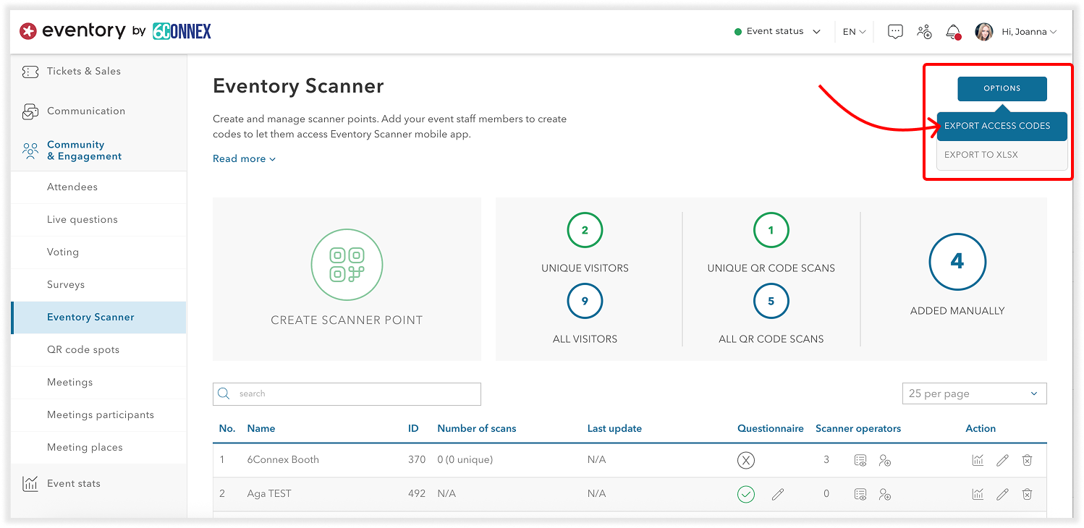Click questionnaire X status for 6Connex Booth

click(746, 460)
